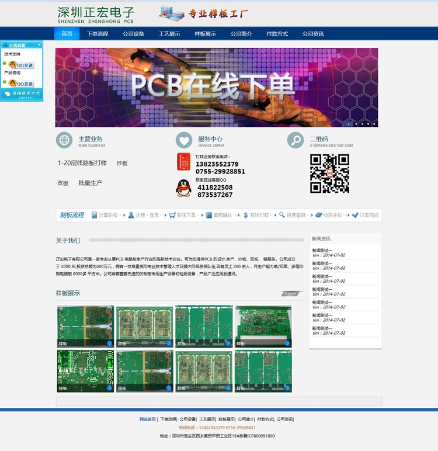
Task: Close the 在线客服 floating panel
Action: pos(39,44)
